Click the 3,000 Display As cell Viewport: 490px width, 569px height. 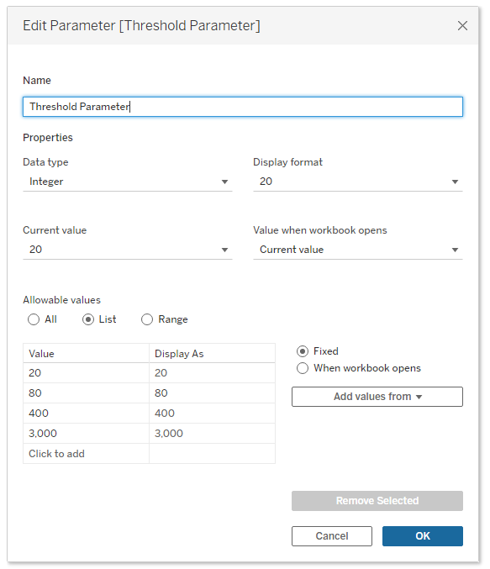[x=212, y=434]
